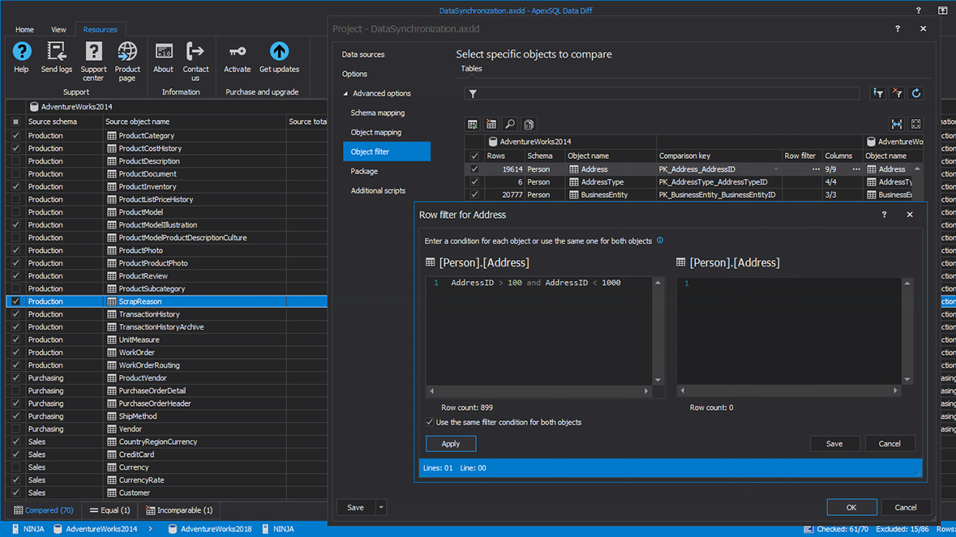Click the fit columns width icon
Screen dimensions: 956x537
point(897,124)
